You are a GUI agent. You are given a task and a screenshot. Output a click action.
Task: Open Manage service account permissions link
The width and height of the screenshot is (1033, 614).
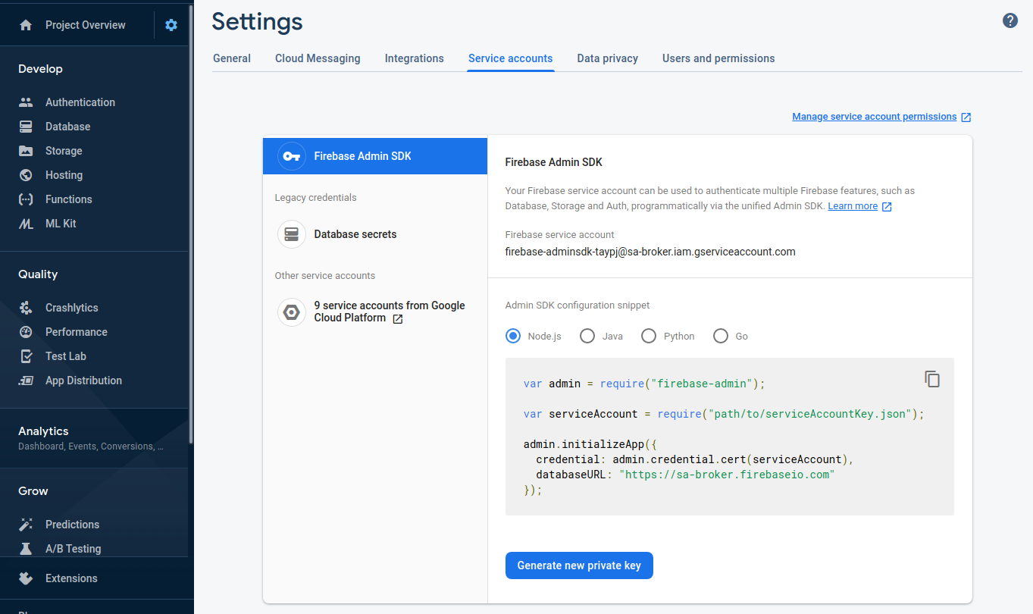point(875,117)
